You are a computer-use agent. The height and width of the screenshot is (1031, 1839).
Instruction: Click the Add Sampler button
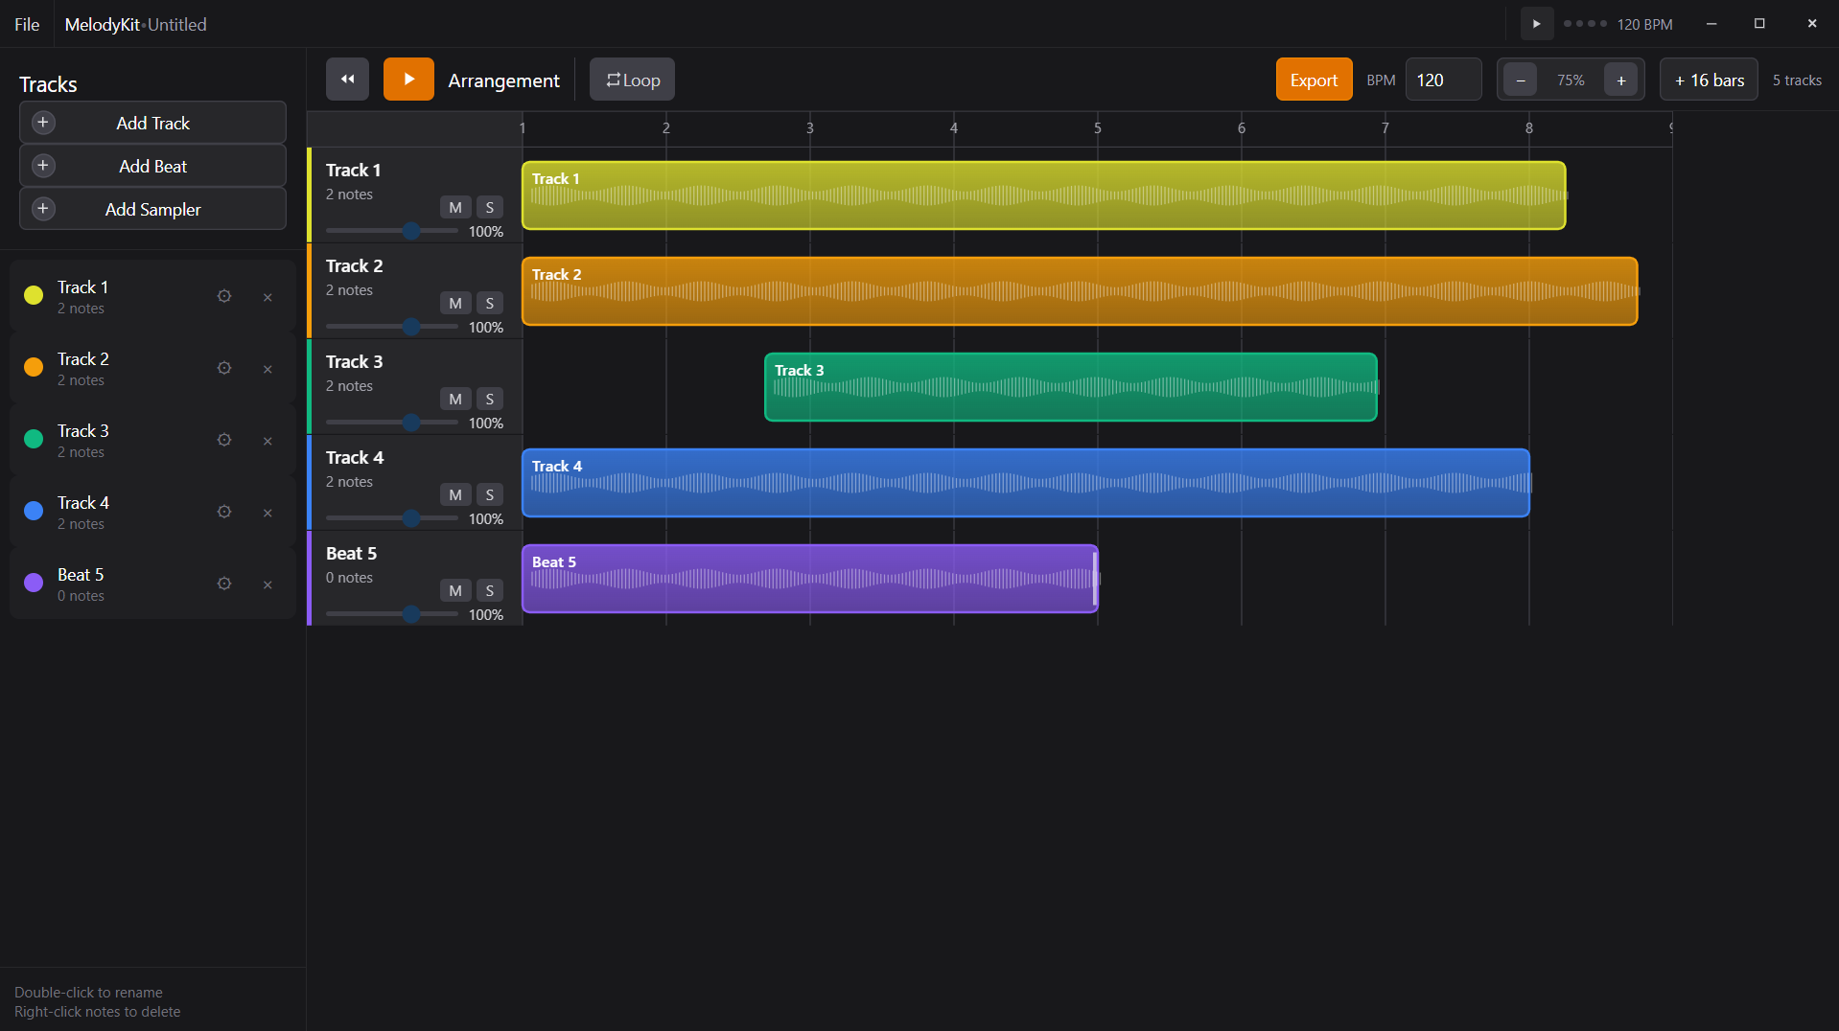(152, 209)
